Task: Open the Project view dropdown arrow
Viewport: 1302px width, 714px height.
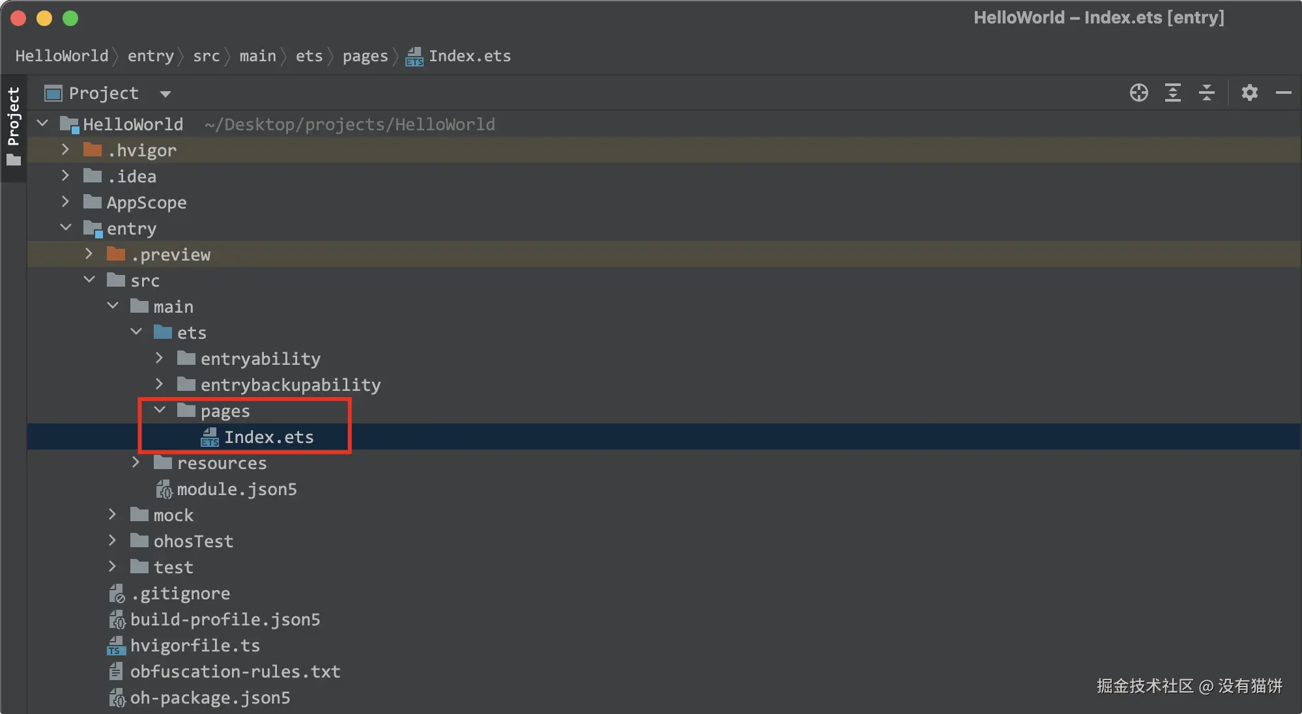Action: (166, 94)
